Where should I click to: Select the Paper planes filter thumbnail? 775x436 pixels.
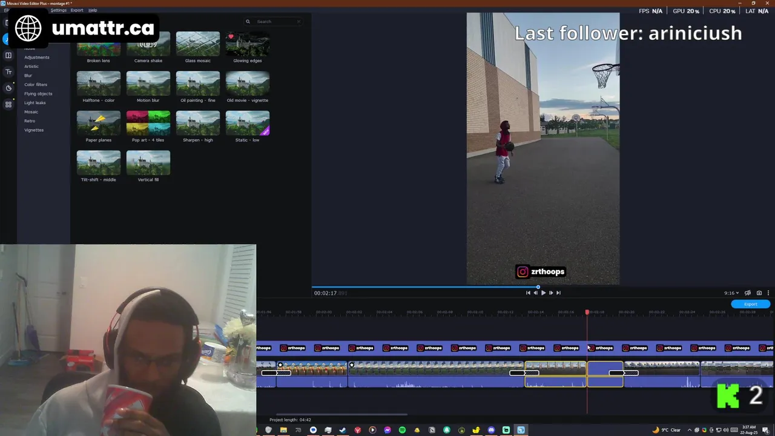point(99,124)
